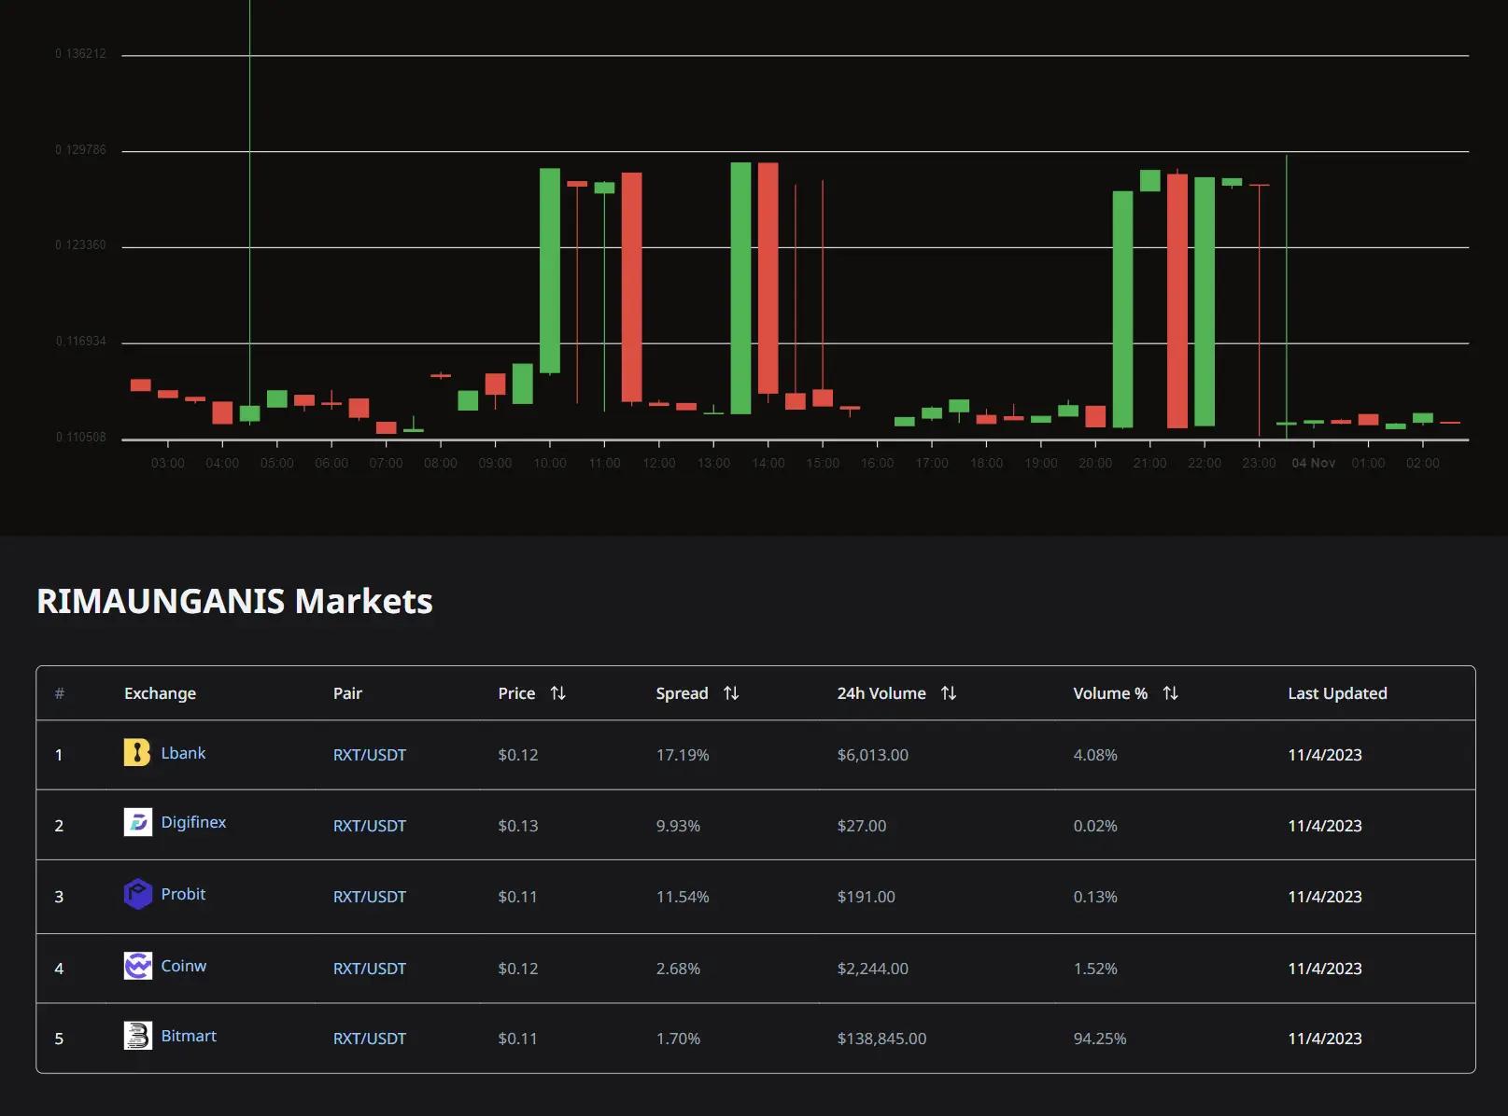Open the Lbank exchange link
The height and width of the screenshot is (1116, 1508).
point(183,753)
